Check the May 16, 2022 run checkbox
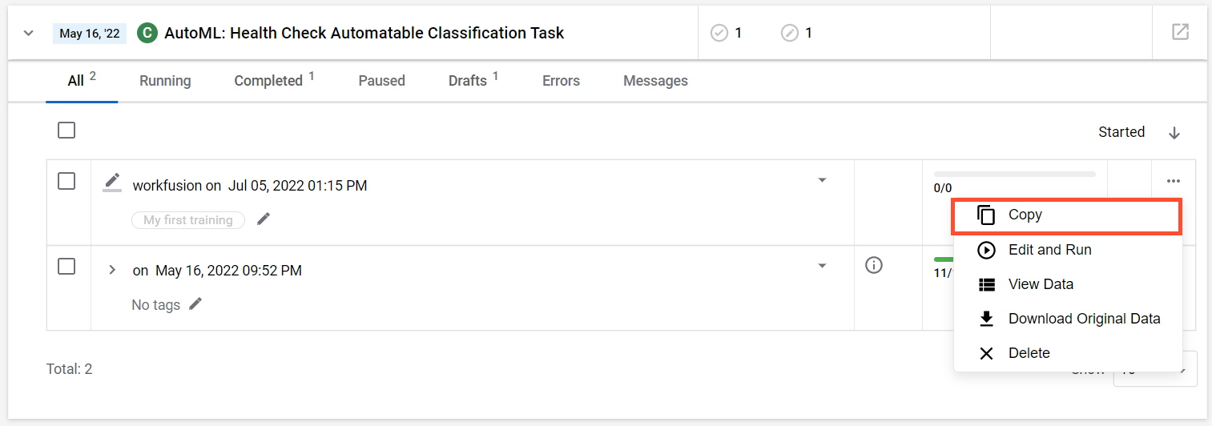Viewport: 1212px width, 426px height. 66,266
